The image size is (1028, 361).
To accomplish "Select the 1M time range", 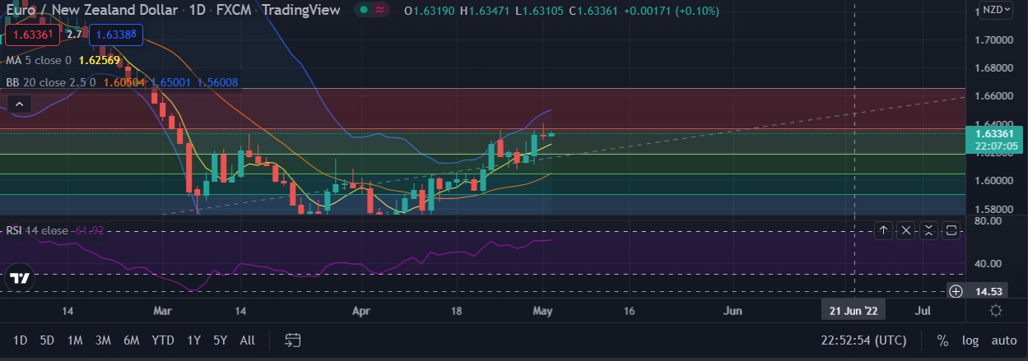I will [x=75, y=340].
